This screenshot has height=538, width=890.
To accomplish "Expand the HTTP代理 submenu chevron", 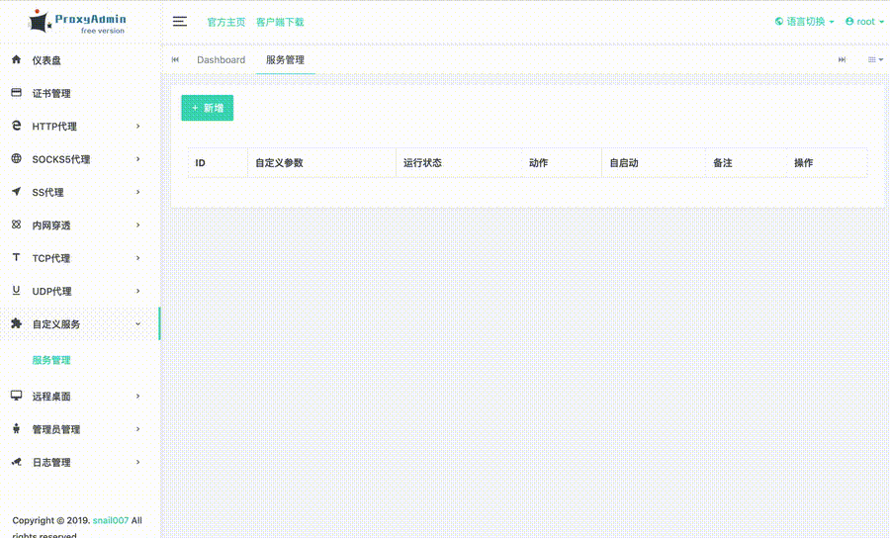I will (x=137, y=126).
